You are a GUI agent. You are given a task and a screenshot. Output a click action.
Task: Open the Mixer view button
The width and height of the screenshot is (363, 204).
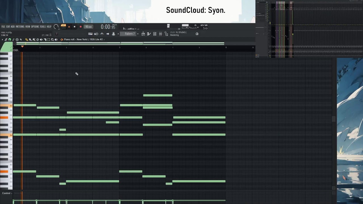(161, 34)
